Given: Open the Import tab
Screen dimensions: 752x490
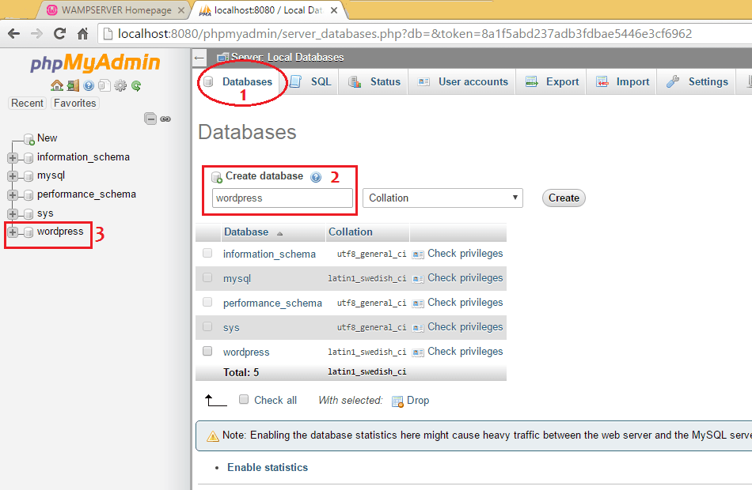Looking at the screenshot, I should point(622,82).
